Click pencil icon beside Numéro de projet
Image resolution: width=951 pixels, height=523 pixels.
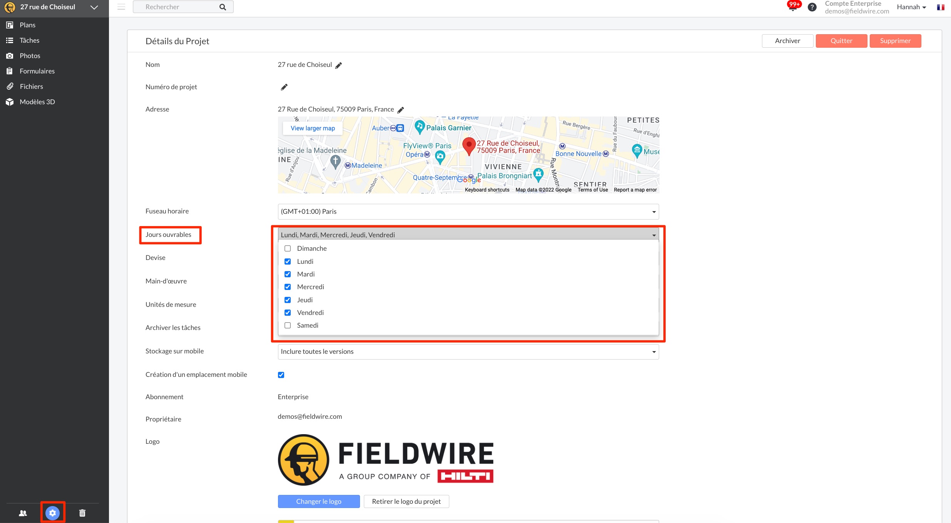284,87
